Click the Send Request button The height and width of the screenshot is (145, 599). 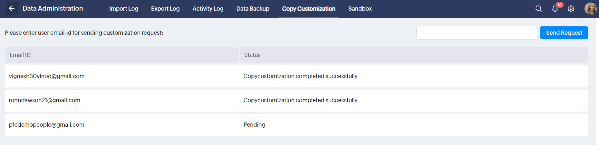[564, 33]
